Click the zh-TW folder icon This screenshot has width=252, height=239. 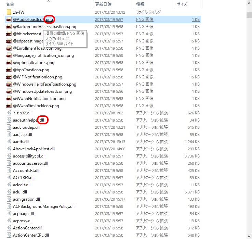click(9, 12)
